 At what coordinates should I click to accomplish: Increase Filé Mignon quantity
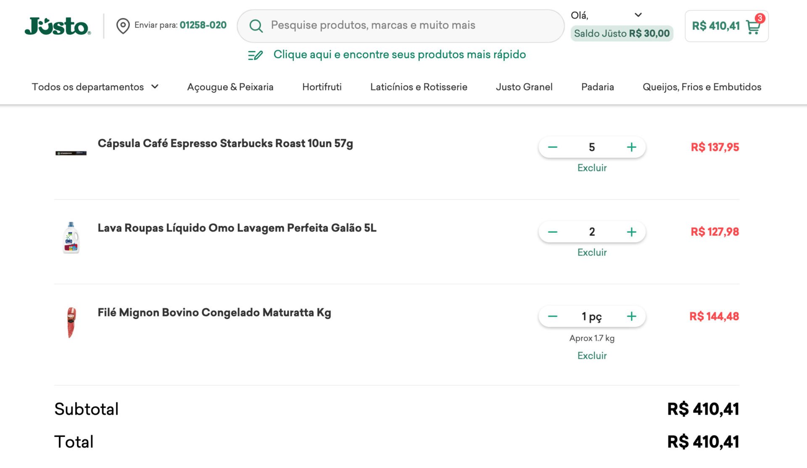click(631, 316)
